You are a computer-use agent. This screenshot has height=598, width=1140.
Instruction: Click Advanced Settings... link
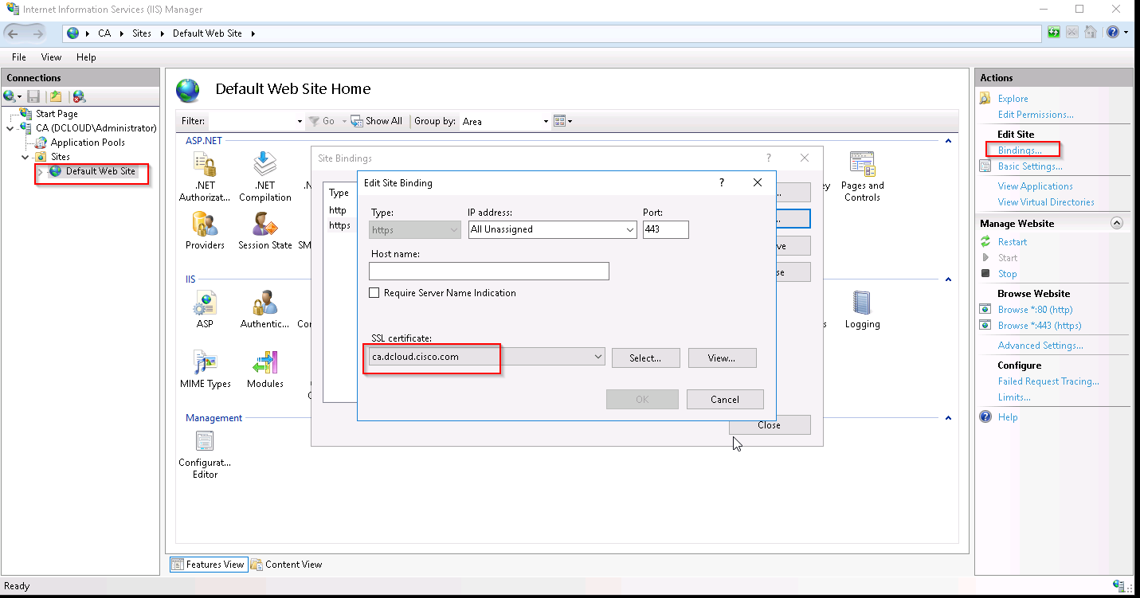(1040, 346)
